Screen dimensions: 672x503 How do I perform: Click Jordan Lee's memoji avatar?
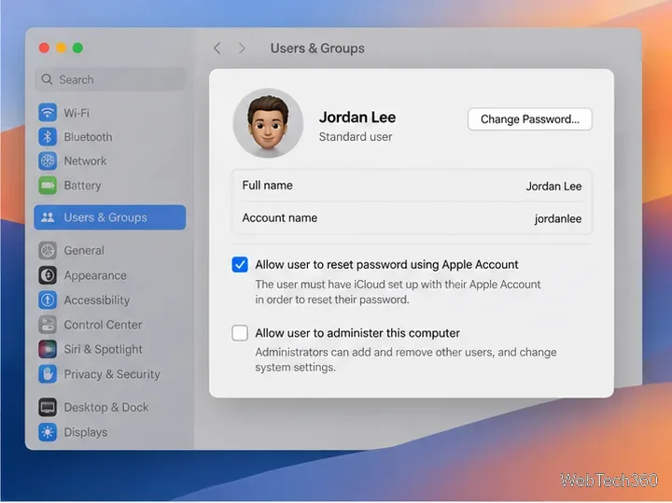tap(268, 123)
